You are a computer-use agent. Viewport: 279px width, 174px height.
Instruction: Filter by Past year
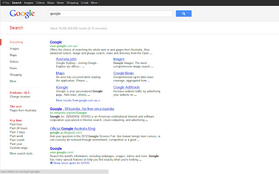tap(16, 144)
